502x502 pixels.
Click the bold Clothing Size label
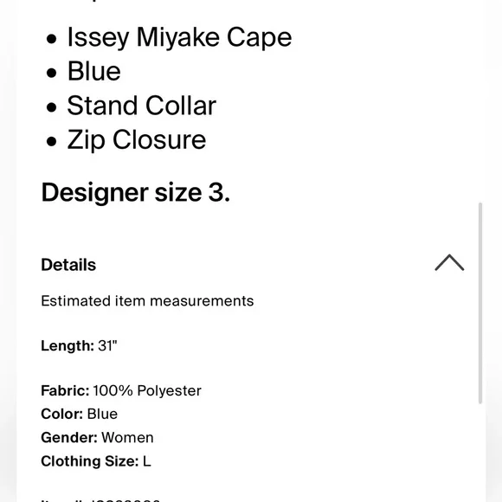tap(90, 461)
